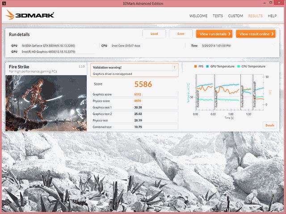Click the 3DMark logo
The width and height of the screenshot is (286, 214).
click(x=30, y=15)
